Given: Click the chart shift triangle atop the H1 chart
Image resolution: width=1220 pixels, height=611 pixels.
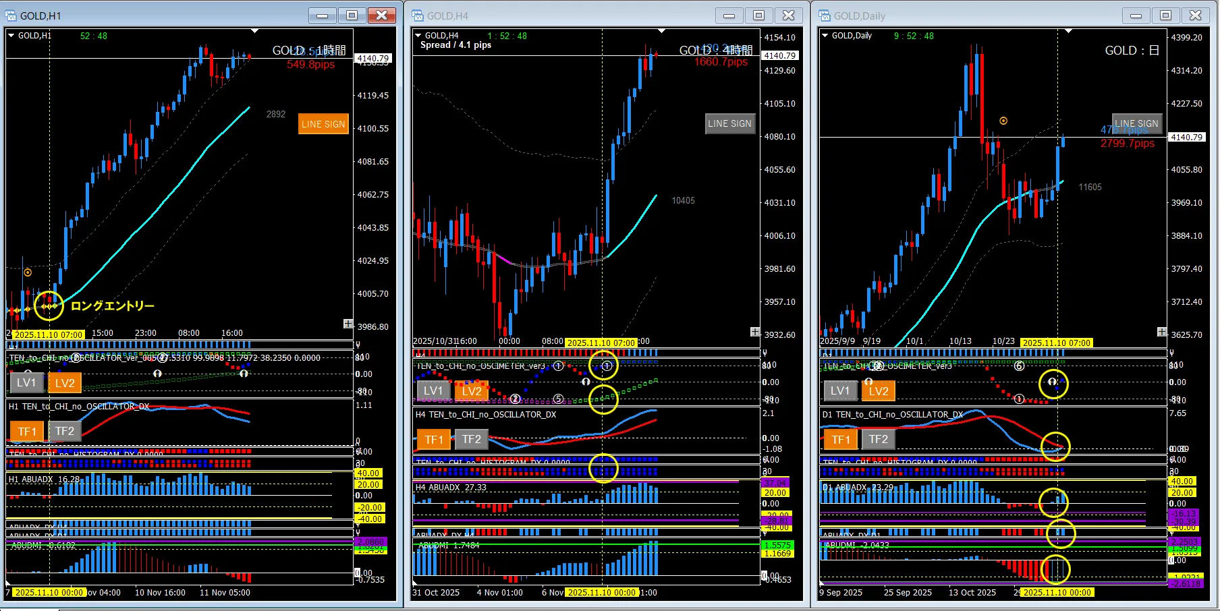Looking at the screenshot, I should (x=254, y=31).
